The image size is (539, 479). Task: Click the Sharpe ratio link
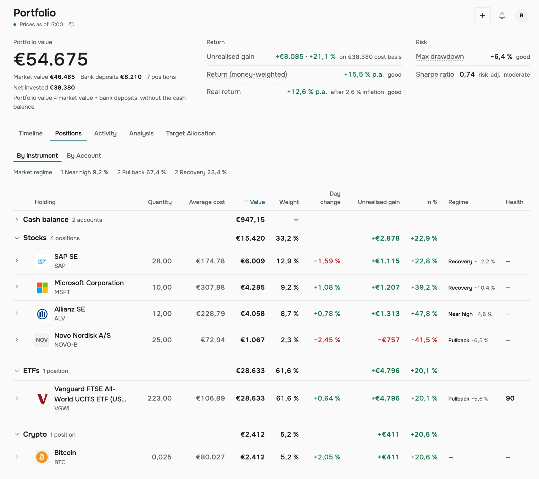click(435, 74)
